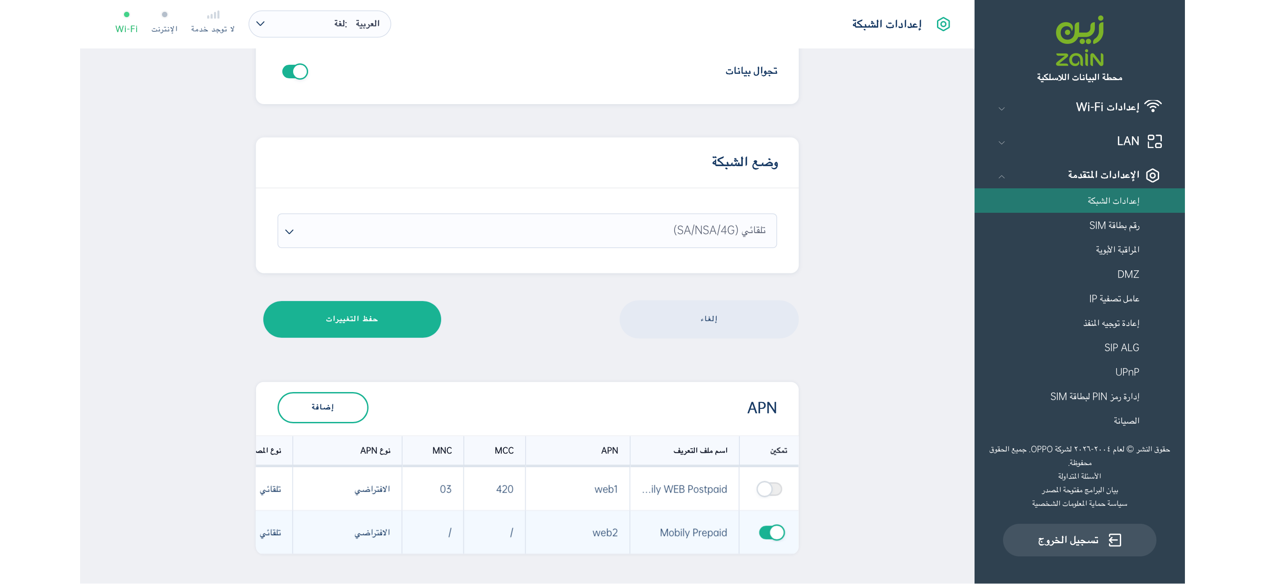This screenshot has height=584, width=1265.
Task: Click the Wi-Fi status indicator at top
Action: (126, 22)
